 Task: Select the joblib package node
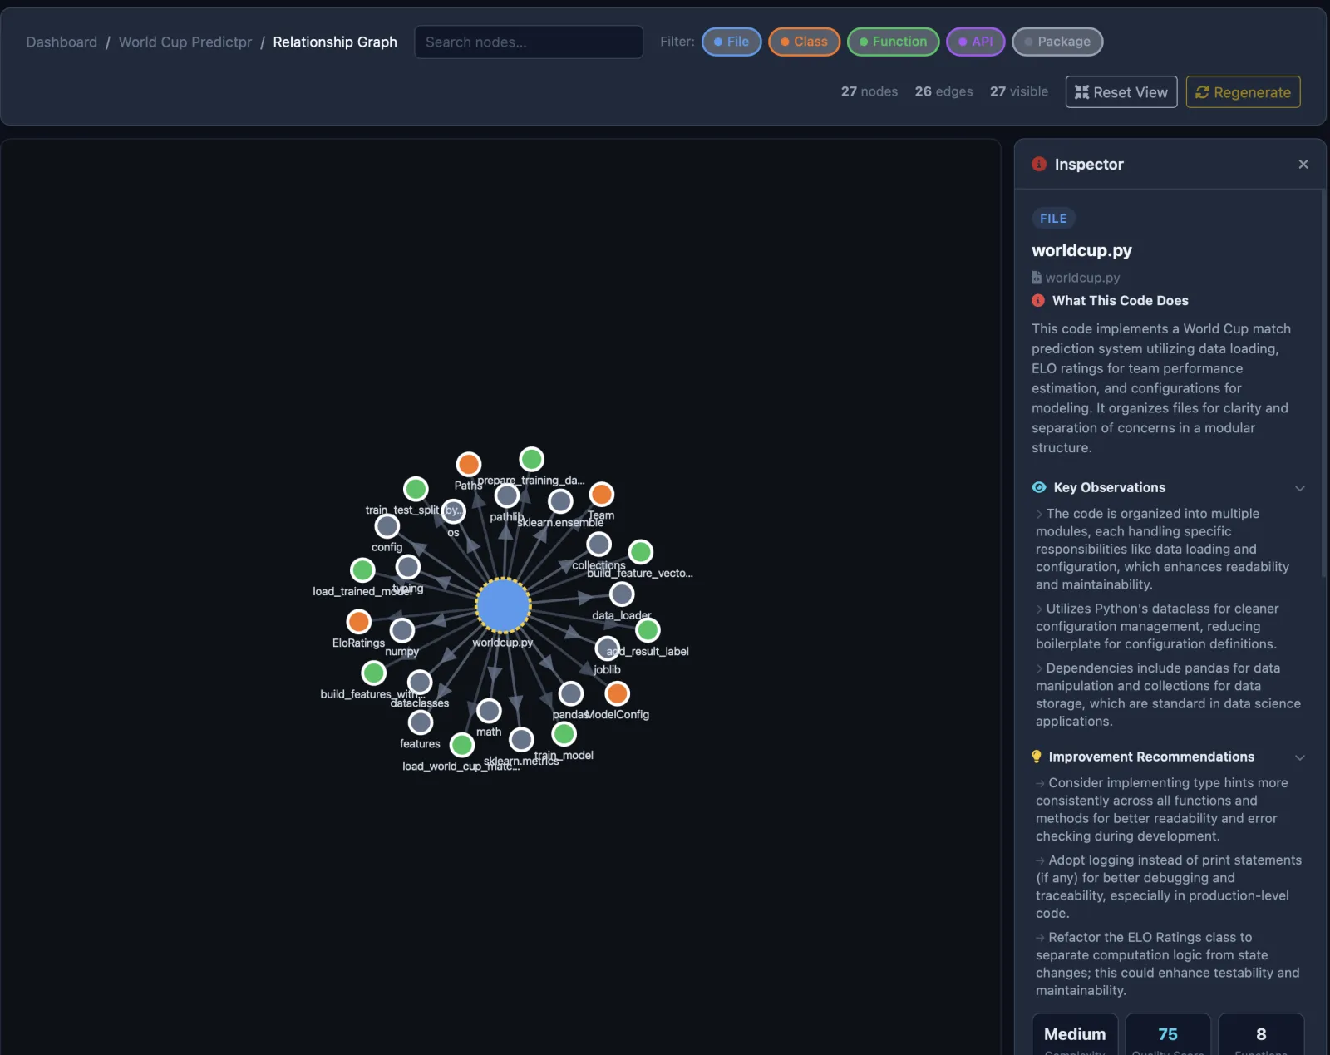tap(607, 648)
